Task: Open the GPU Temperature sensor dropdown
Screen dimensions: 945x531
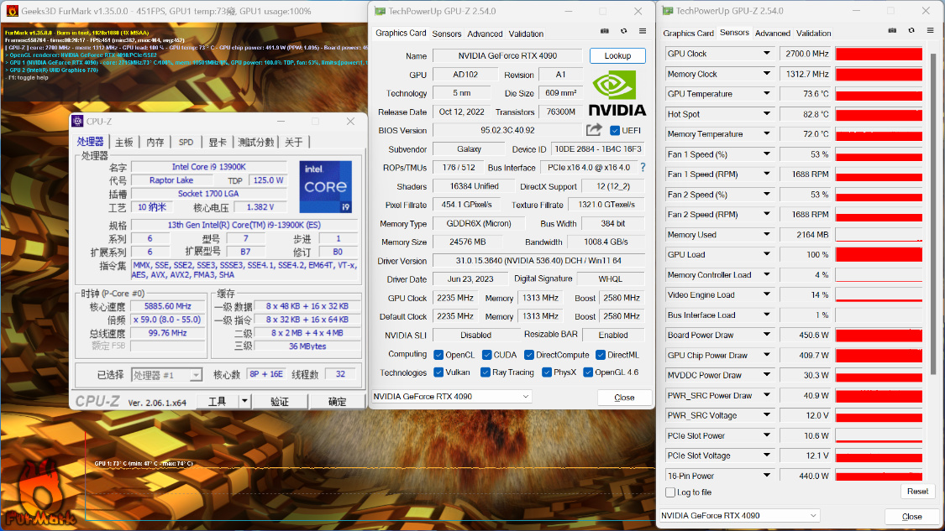Action: 767,94
